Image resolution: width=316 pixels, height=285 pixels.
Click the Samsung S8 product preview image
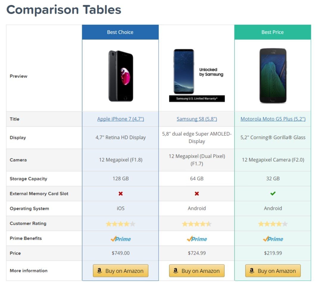coord(197,75)
